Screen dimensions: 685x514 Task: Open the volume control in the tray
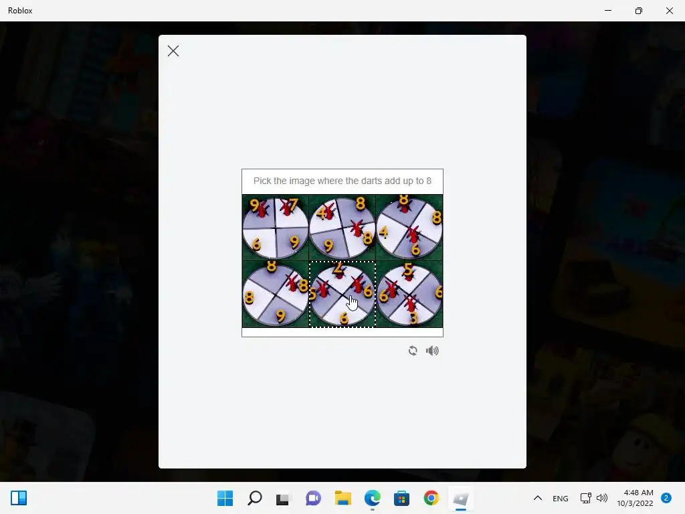click(602, 498)
